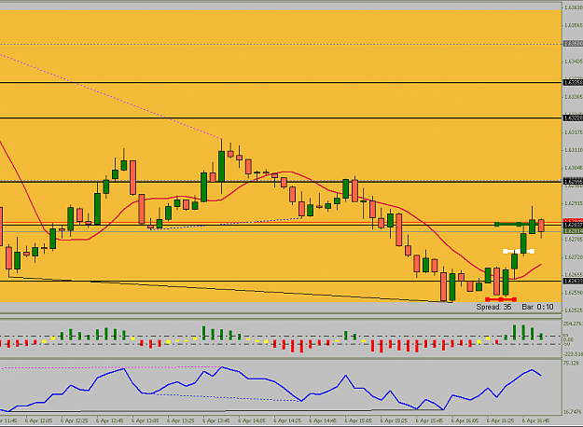
Task: Click the gray 1.63500 level price tag
Action: pos(573,44)
